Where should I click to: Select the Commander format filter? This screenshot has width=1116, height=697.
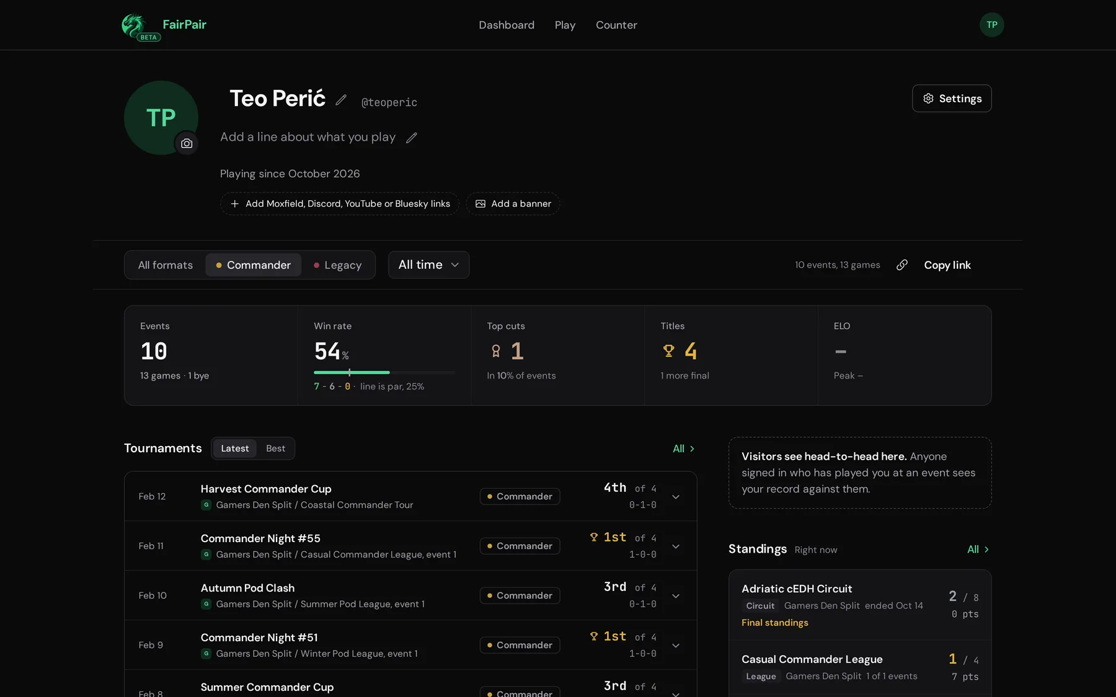(253, 265)
